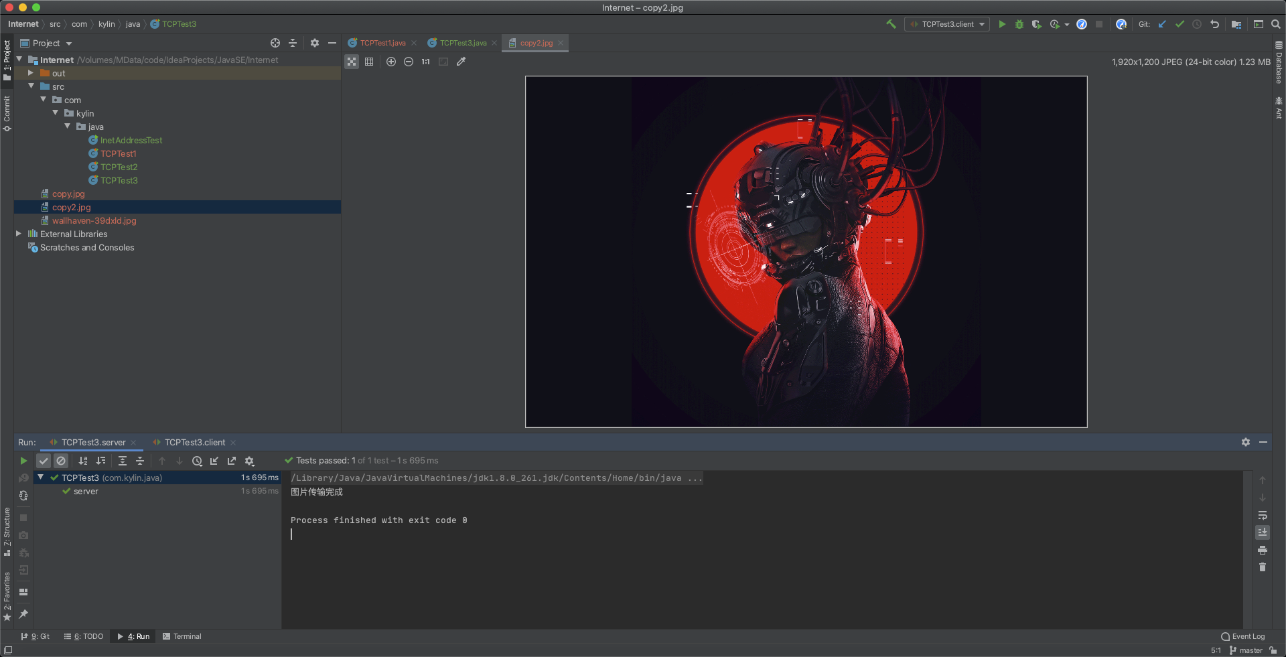1286x657 pixels.
Task: Switch to the TCPTest1.java editor tab
Action: [382, 43]
